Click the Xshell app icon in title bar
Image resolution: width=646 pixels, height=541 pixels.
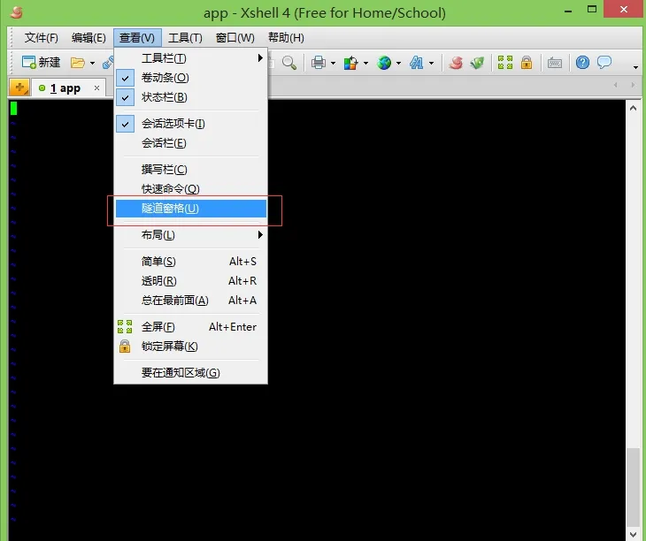click(x=17, y=12)
